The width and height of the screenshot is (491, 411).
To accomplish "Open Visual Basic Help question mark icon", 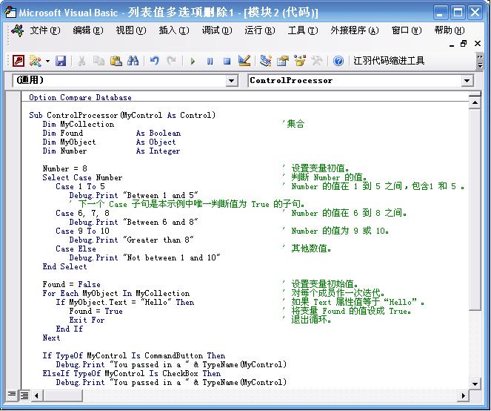I will [x=338, y=61].
